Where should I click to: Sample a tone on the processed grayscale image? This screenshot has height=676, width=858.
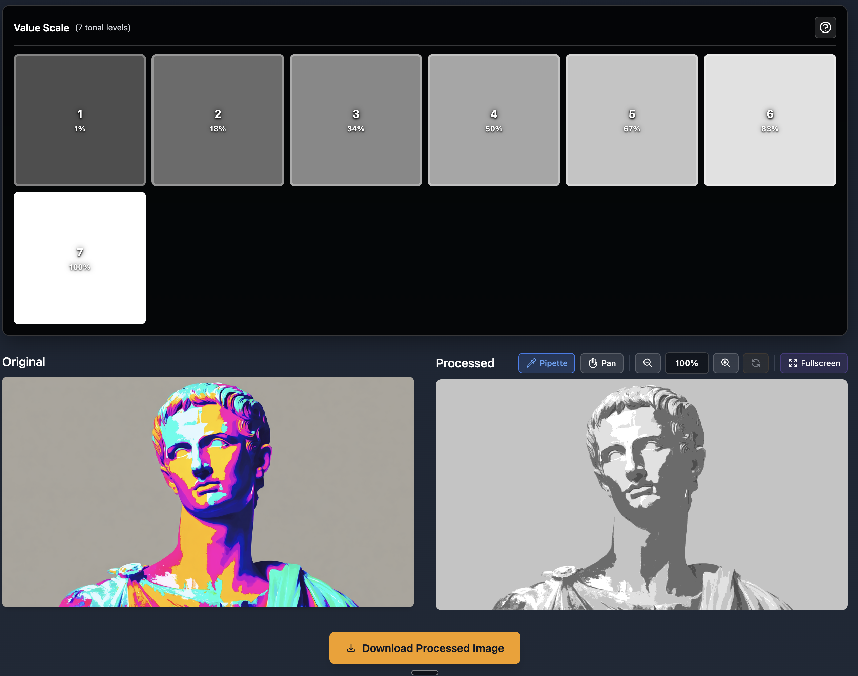pos(641,494)
